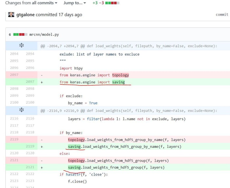230x188 pixels.
Task: Click the "f.close()" code line
Action: pos(78,181)
